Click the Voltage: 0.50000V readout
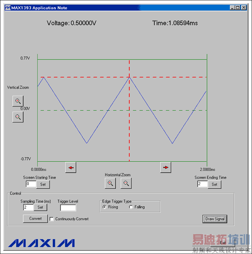Viewport: 252px width, 254px height. 71,23
